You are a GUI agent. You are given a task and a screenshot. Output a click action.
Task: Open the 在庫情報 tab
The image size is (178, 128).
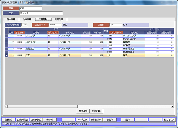pos(29,19)
